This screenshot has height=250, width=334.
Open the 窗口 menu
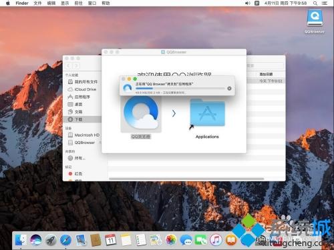(x=92, y=3)
